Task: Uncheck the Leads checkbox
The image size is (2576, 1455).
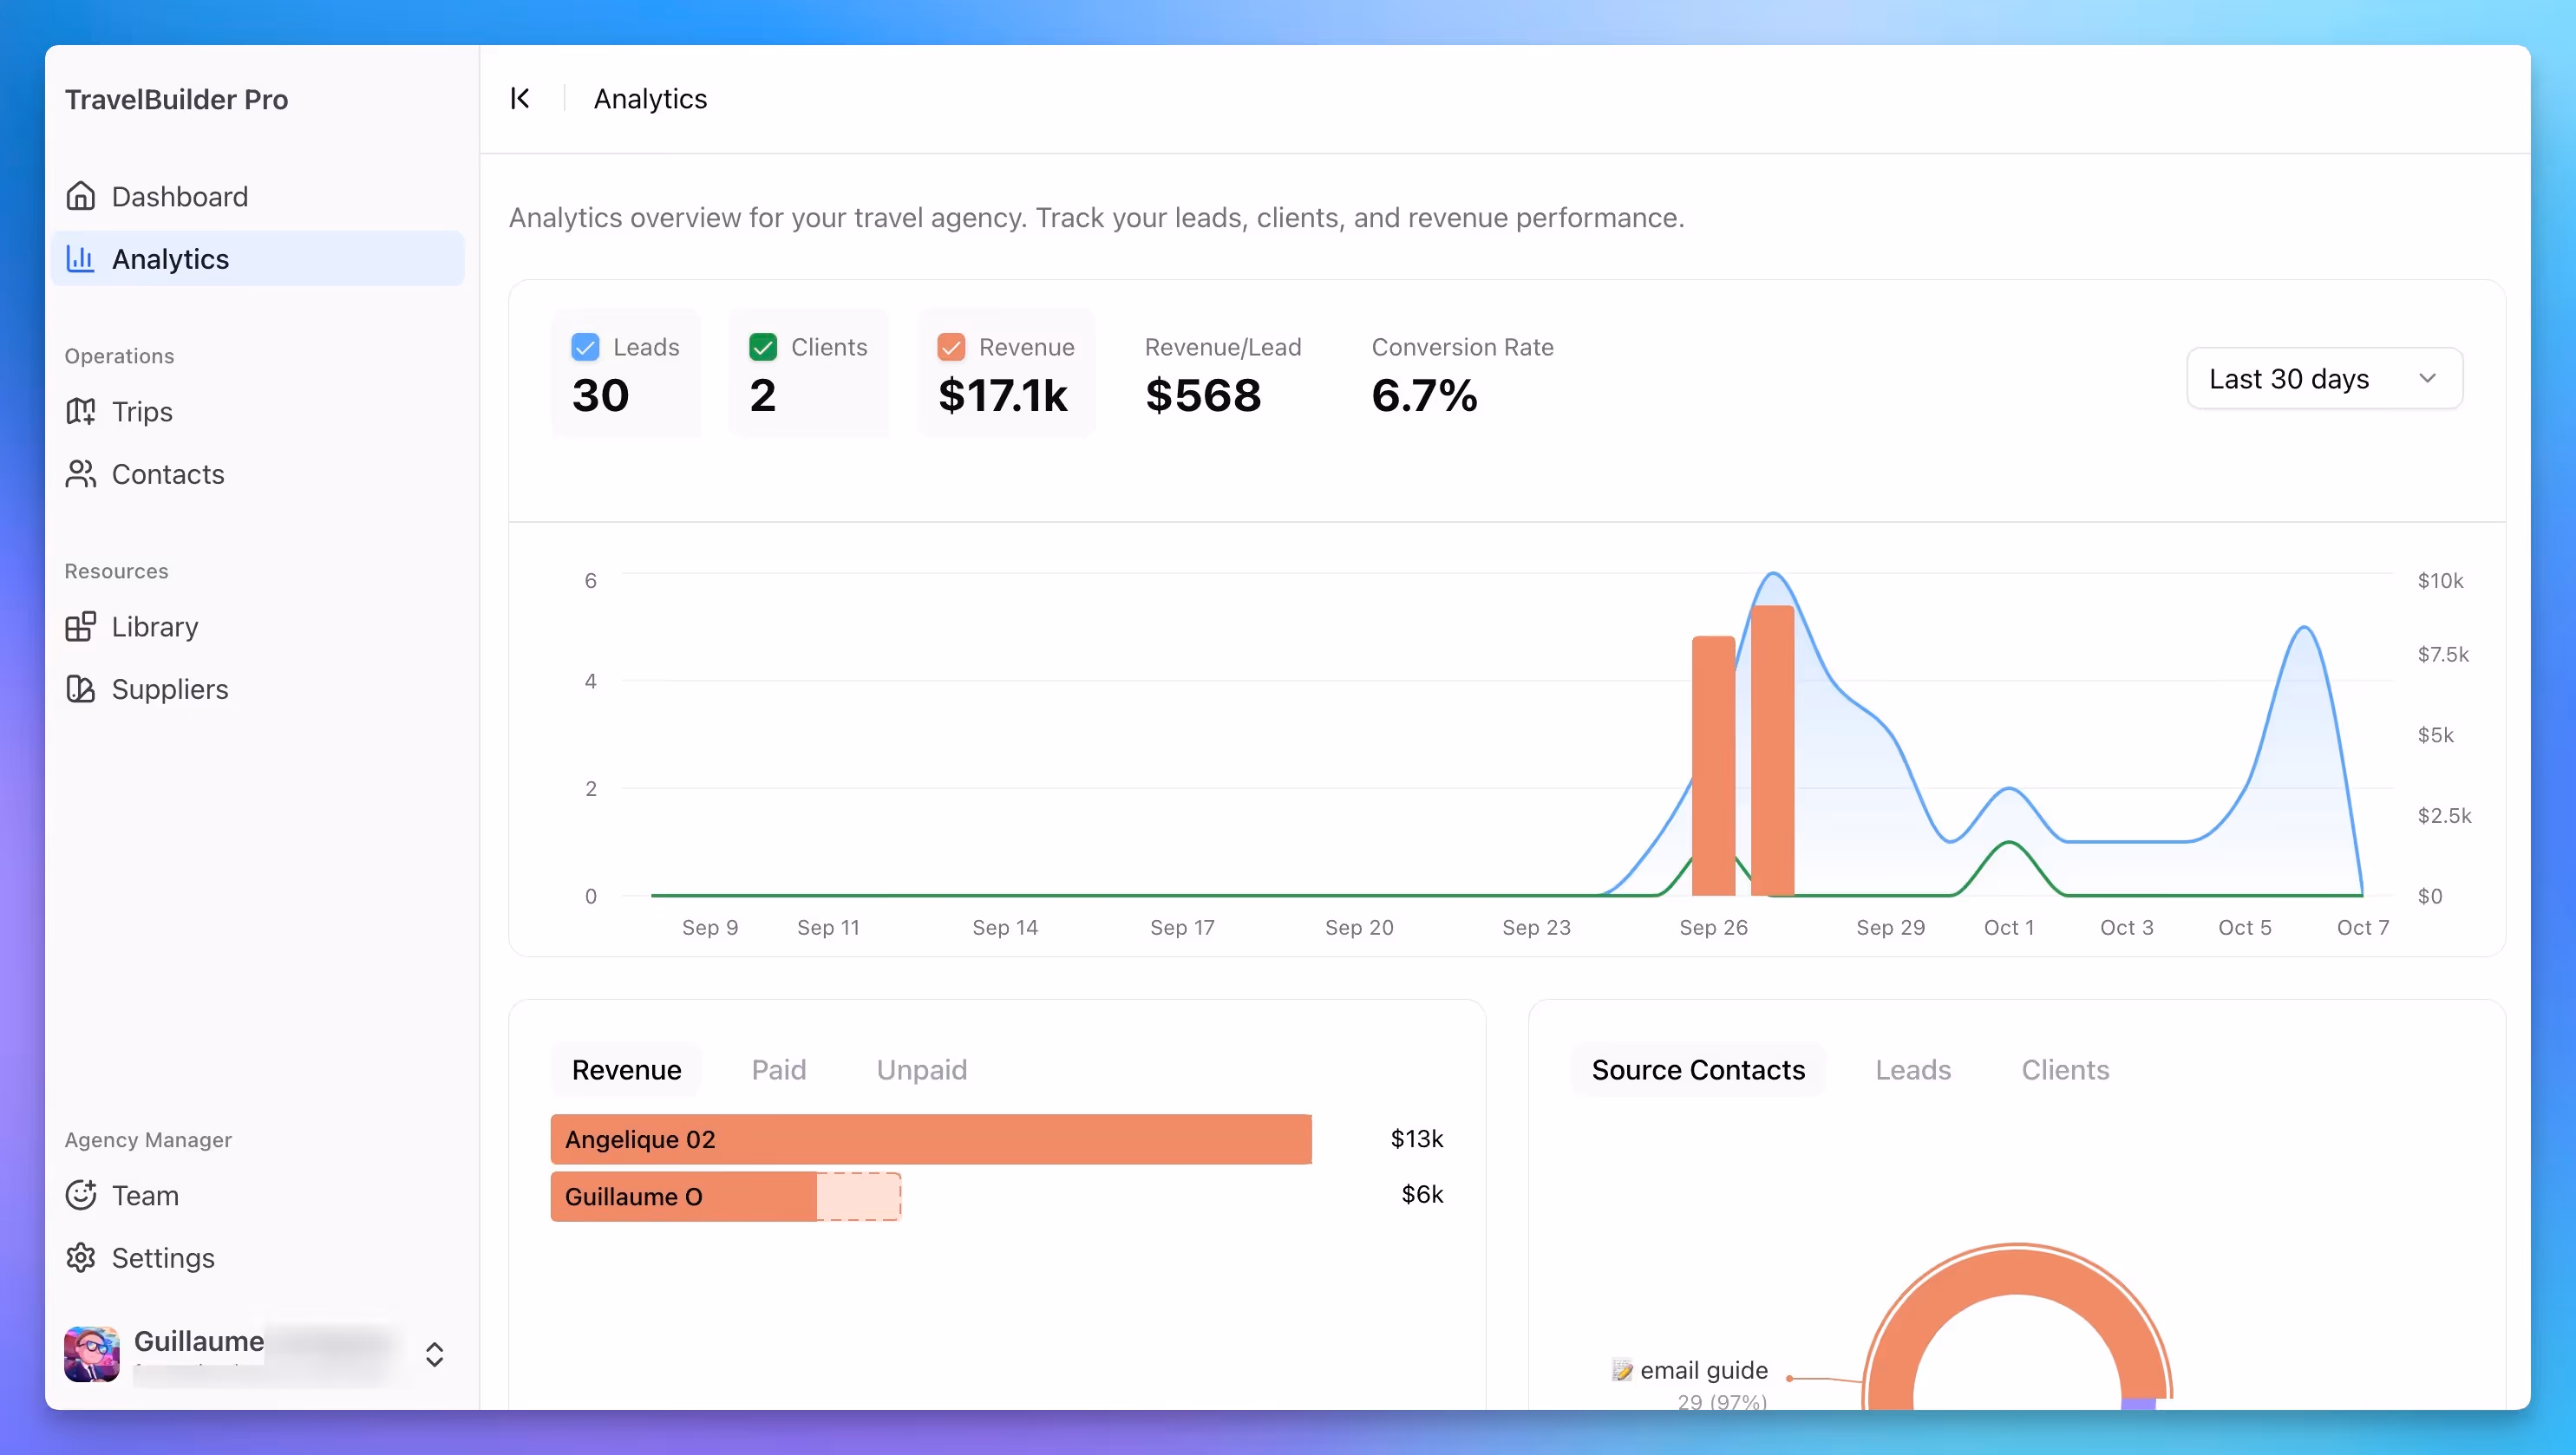Action: click(585, 347)
